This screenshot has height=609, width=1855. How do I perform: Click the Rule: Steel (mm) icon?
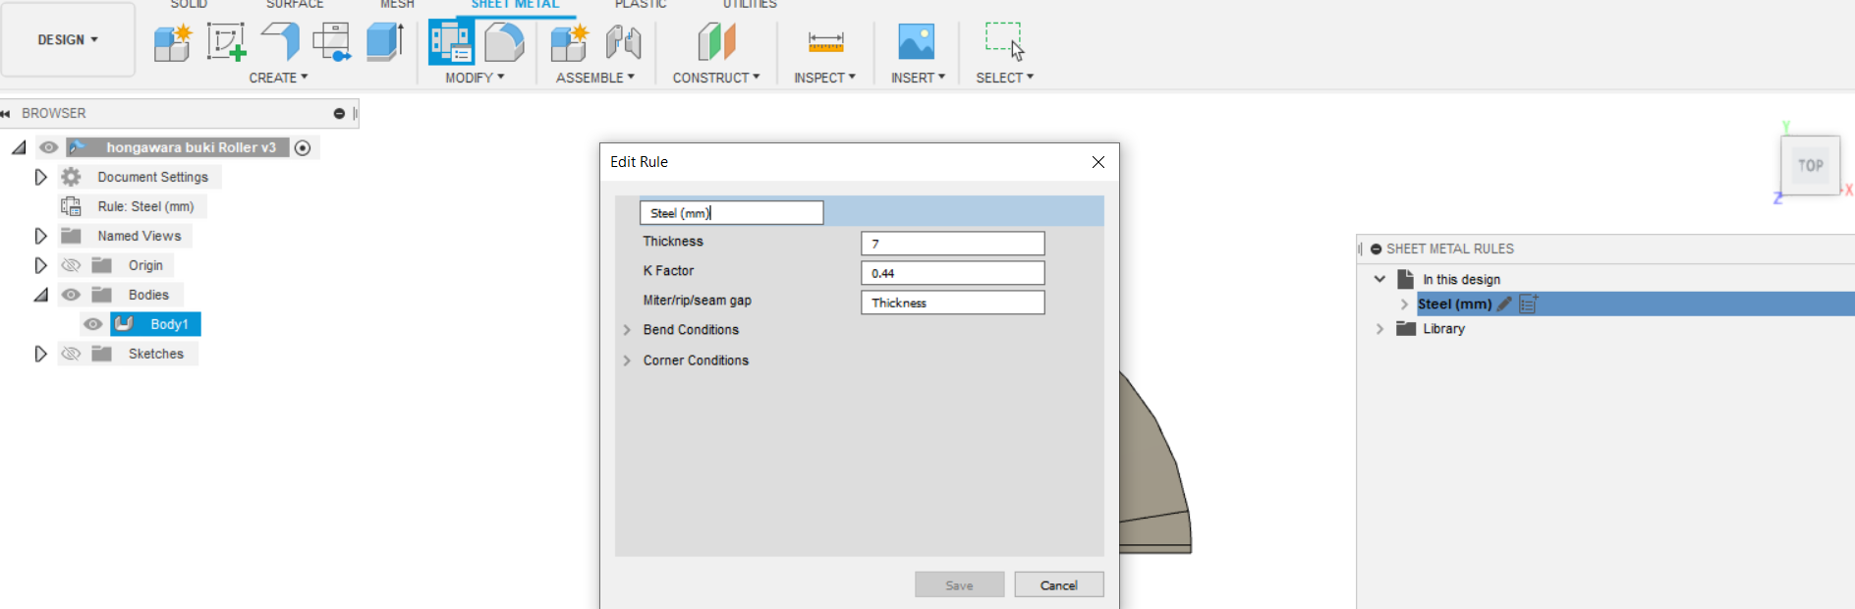pos(71,206)
